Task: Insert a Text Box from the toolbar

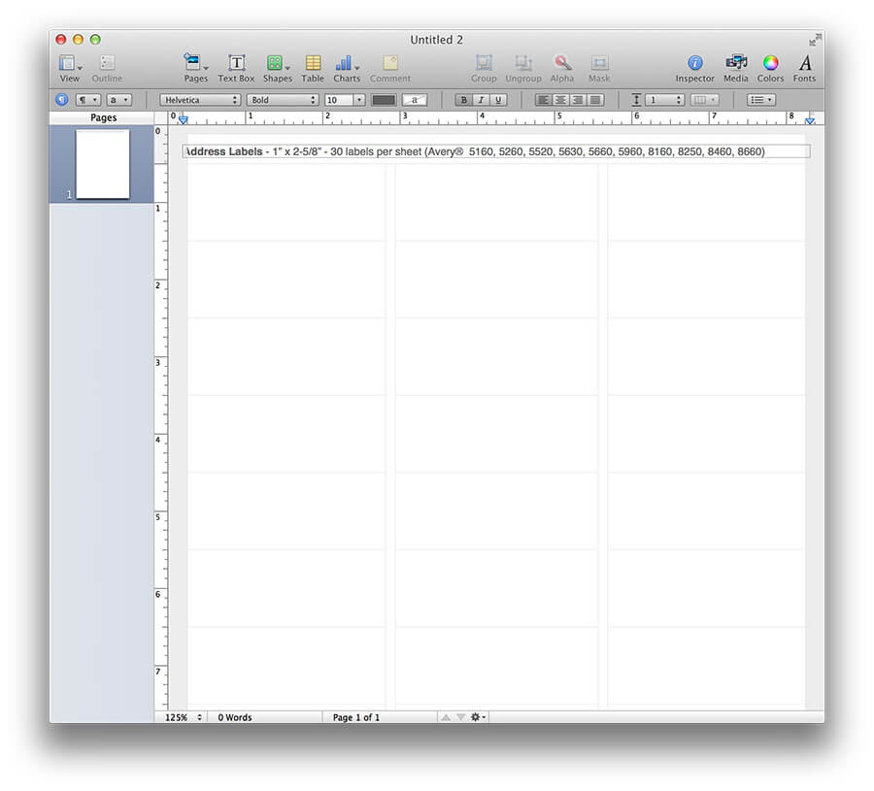Action: click(x=235, y=64)
